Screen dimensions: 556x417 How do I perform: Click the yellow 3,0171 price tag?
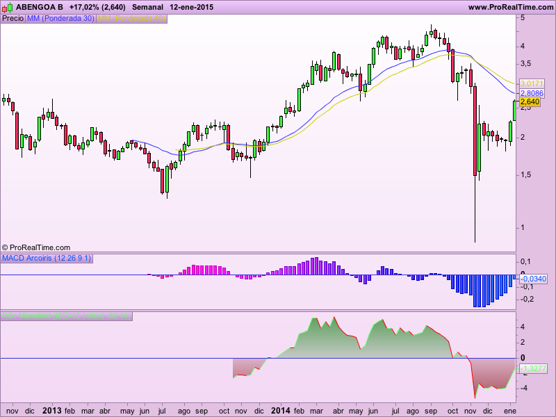(532, 83)
